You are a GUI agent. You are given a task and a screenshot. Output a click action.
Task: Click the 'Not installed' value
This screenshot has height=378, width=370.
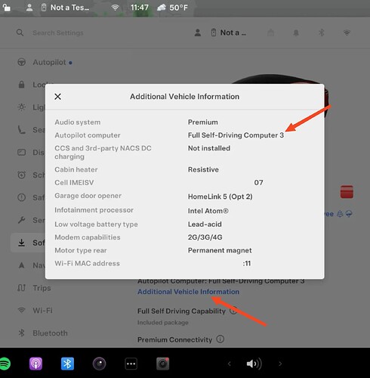209,148
